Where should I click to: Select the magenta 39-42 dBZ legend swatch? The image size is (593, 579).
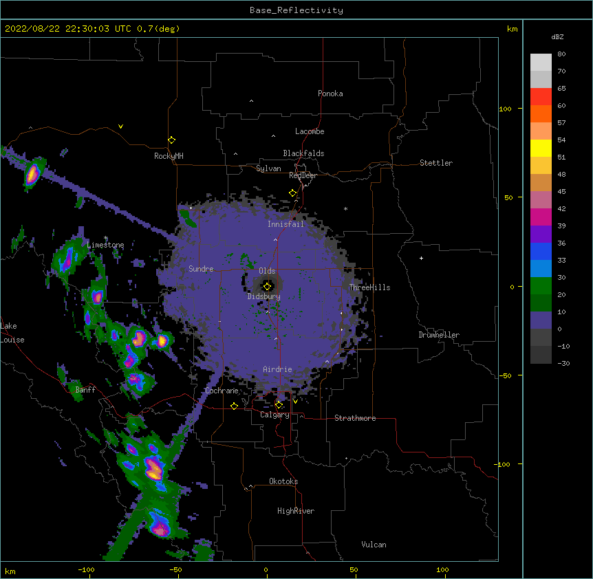pos(541,217)
